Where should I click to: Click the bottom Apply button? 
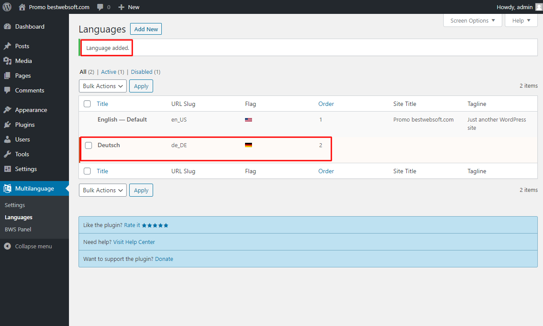coord(141,190)
